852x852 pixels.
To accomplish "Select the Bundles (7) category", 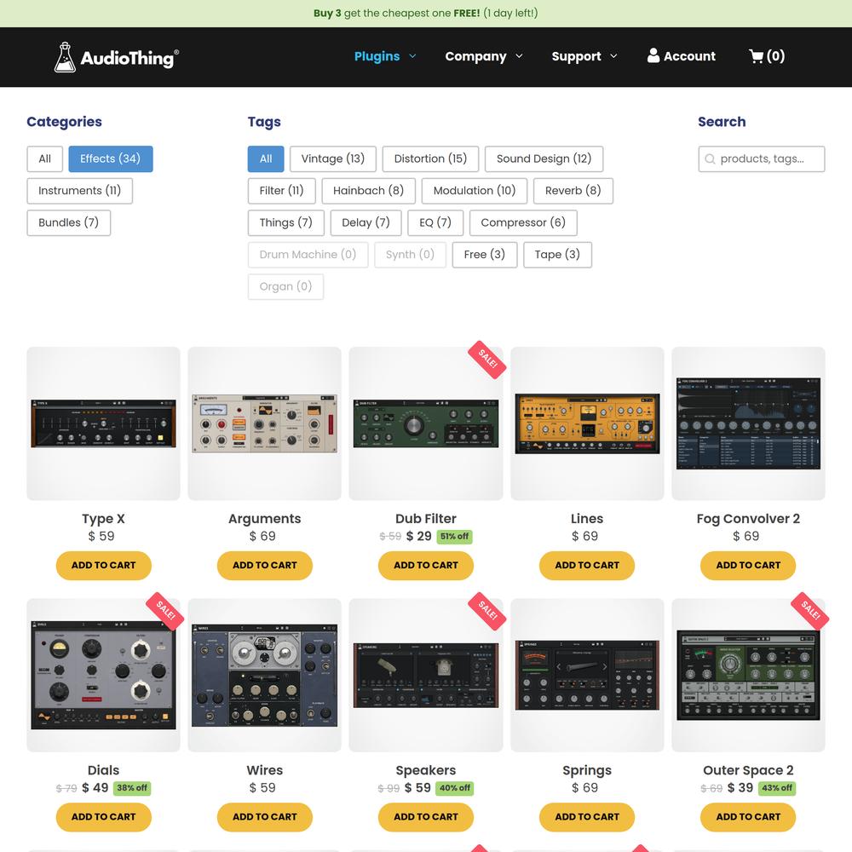I will [x=68, y=222].
